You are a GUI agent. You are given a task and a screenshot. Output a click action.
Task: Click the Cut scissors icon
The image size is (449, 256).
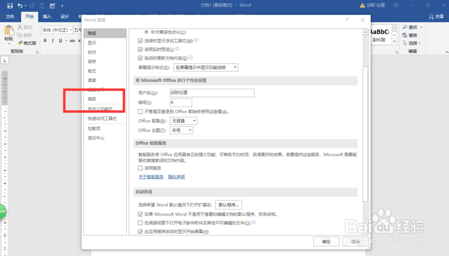[20, 27]
